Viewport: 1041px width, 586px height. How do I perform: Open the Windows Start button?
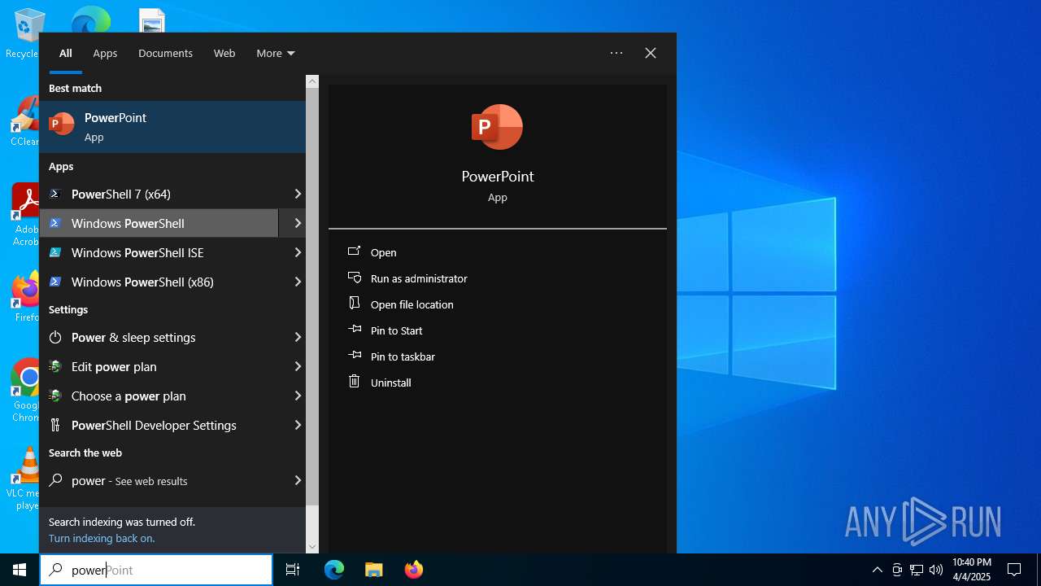click(x=20, y=570)
